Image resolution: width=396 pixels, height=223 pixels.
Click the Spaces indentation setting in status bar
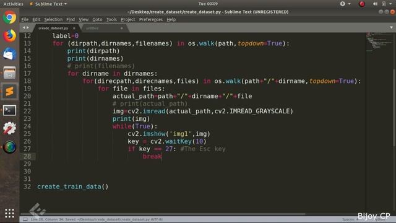[350, 219]
